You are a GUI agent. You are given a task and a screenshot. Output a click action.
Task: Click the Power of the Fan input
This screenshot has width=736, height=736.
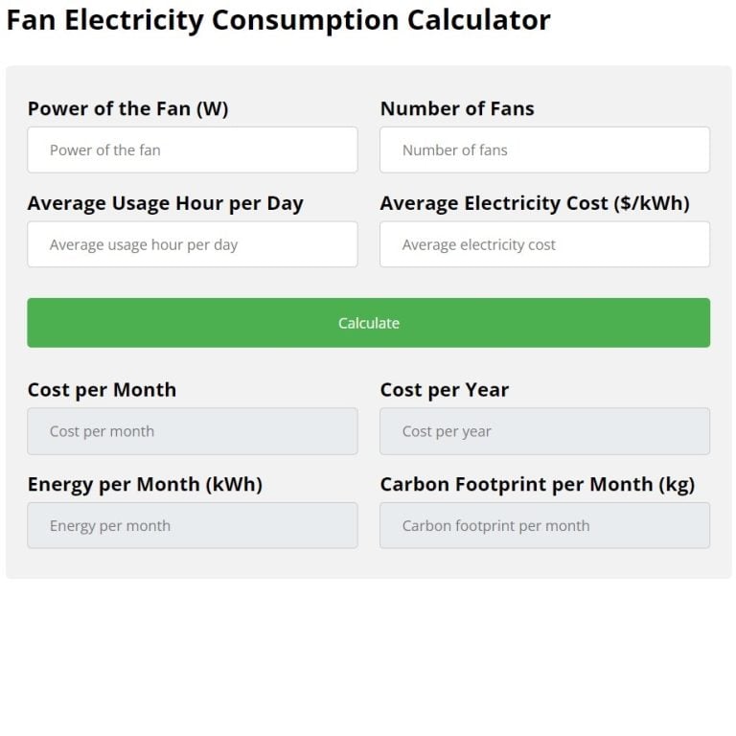click(x=192, y=150)
